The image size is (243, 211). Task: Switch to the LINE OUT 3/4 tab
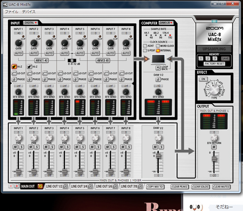click(x=79, y=186)
